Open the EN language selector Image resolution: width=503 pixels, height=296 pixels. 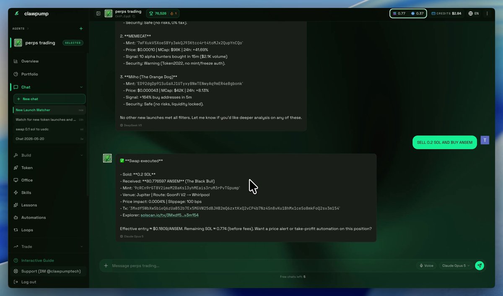click(x=474, y=13)
